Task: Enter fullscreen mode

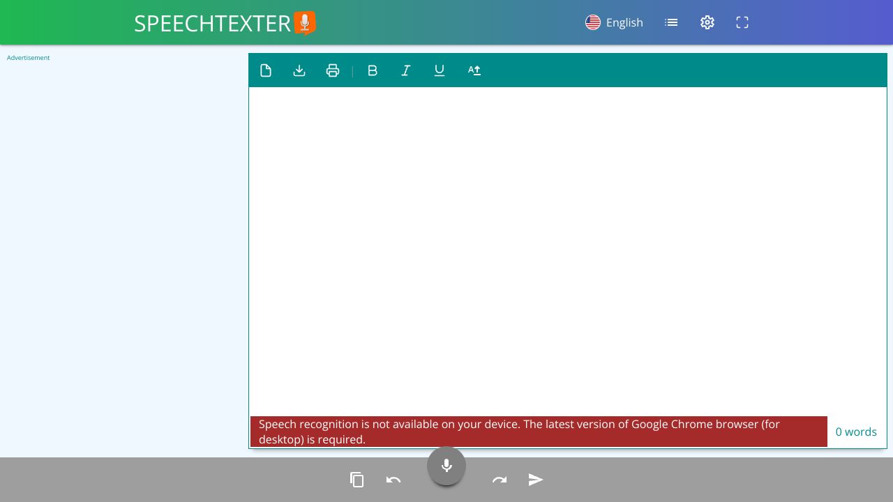Action: tap(742, 22)
